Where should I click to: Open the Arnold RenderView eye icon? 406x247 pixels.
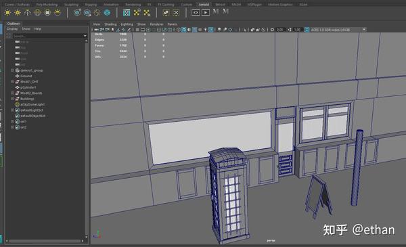pos(196,12)
